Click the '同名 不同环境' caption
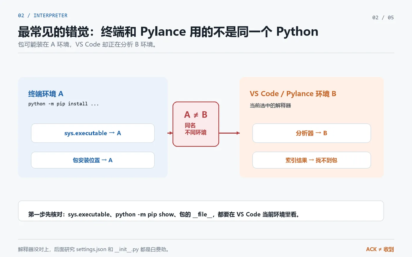Screen dimensions: 412x257 tap(196, 129)
